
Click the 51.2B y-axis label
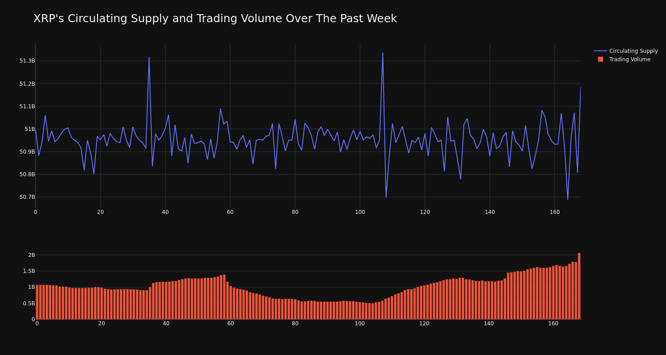pyautogui.click(x=27, y=84)
